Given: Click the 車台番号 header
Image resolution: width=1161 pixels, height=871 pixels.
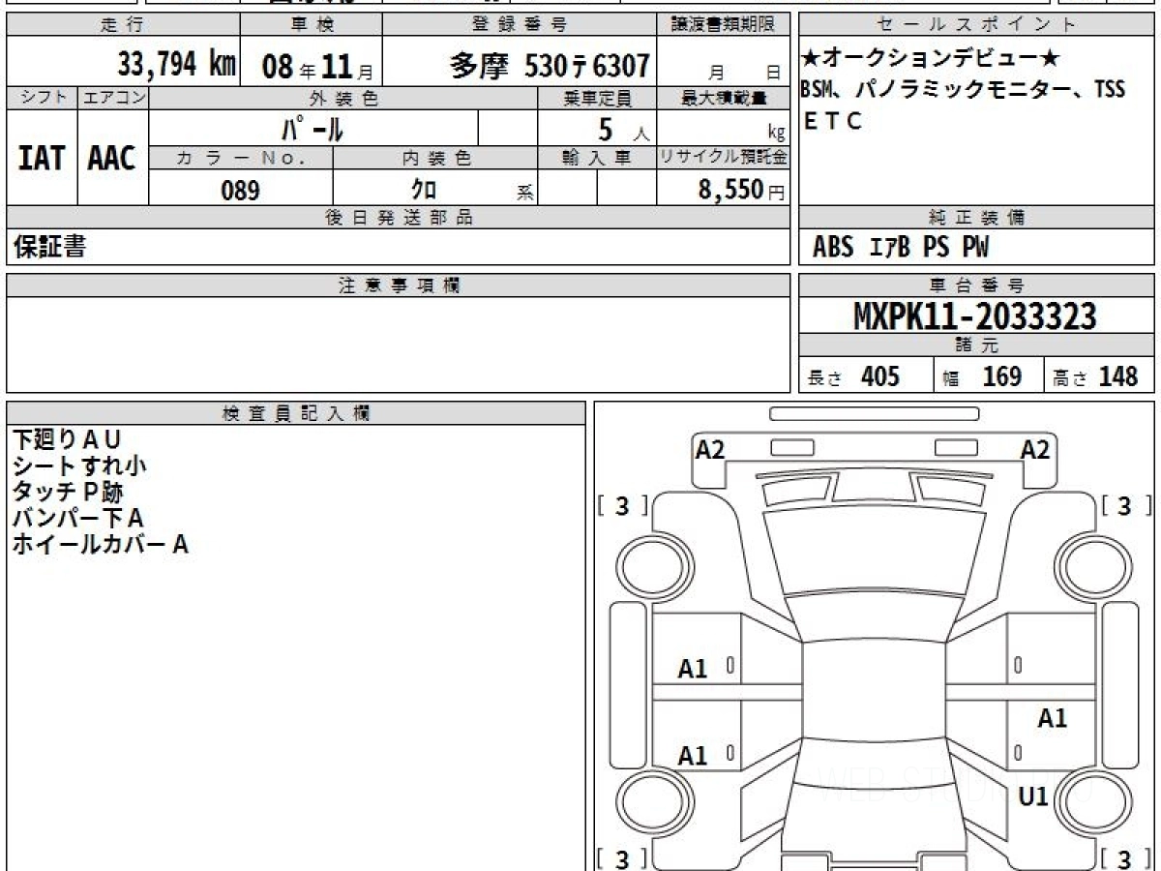Looking at the screenshot, I should tap(977, 285).
